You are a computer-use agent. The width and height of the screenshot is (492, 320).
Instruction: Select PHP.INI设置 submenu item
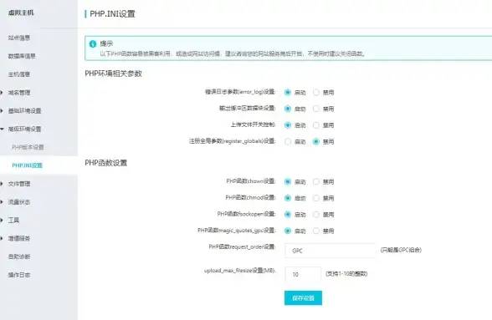pyautogui.click(x=27, y=165)
